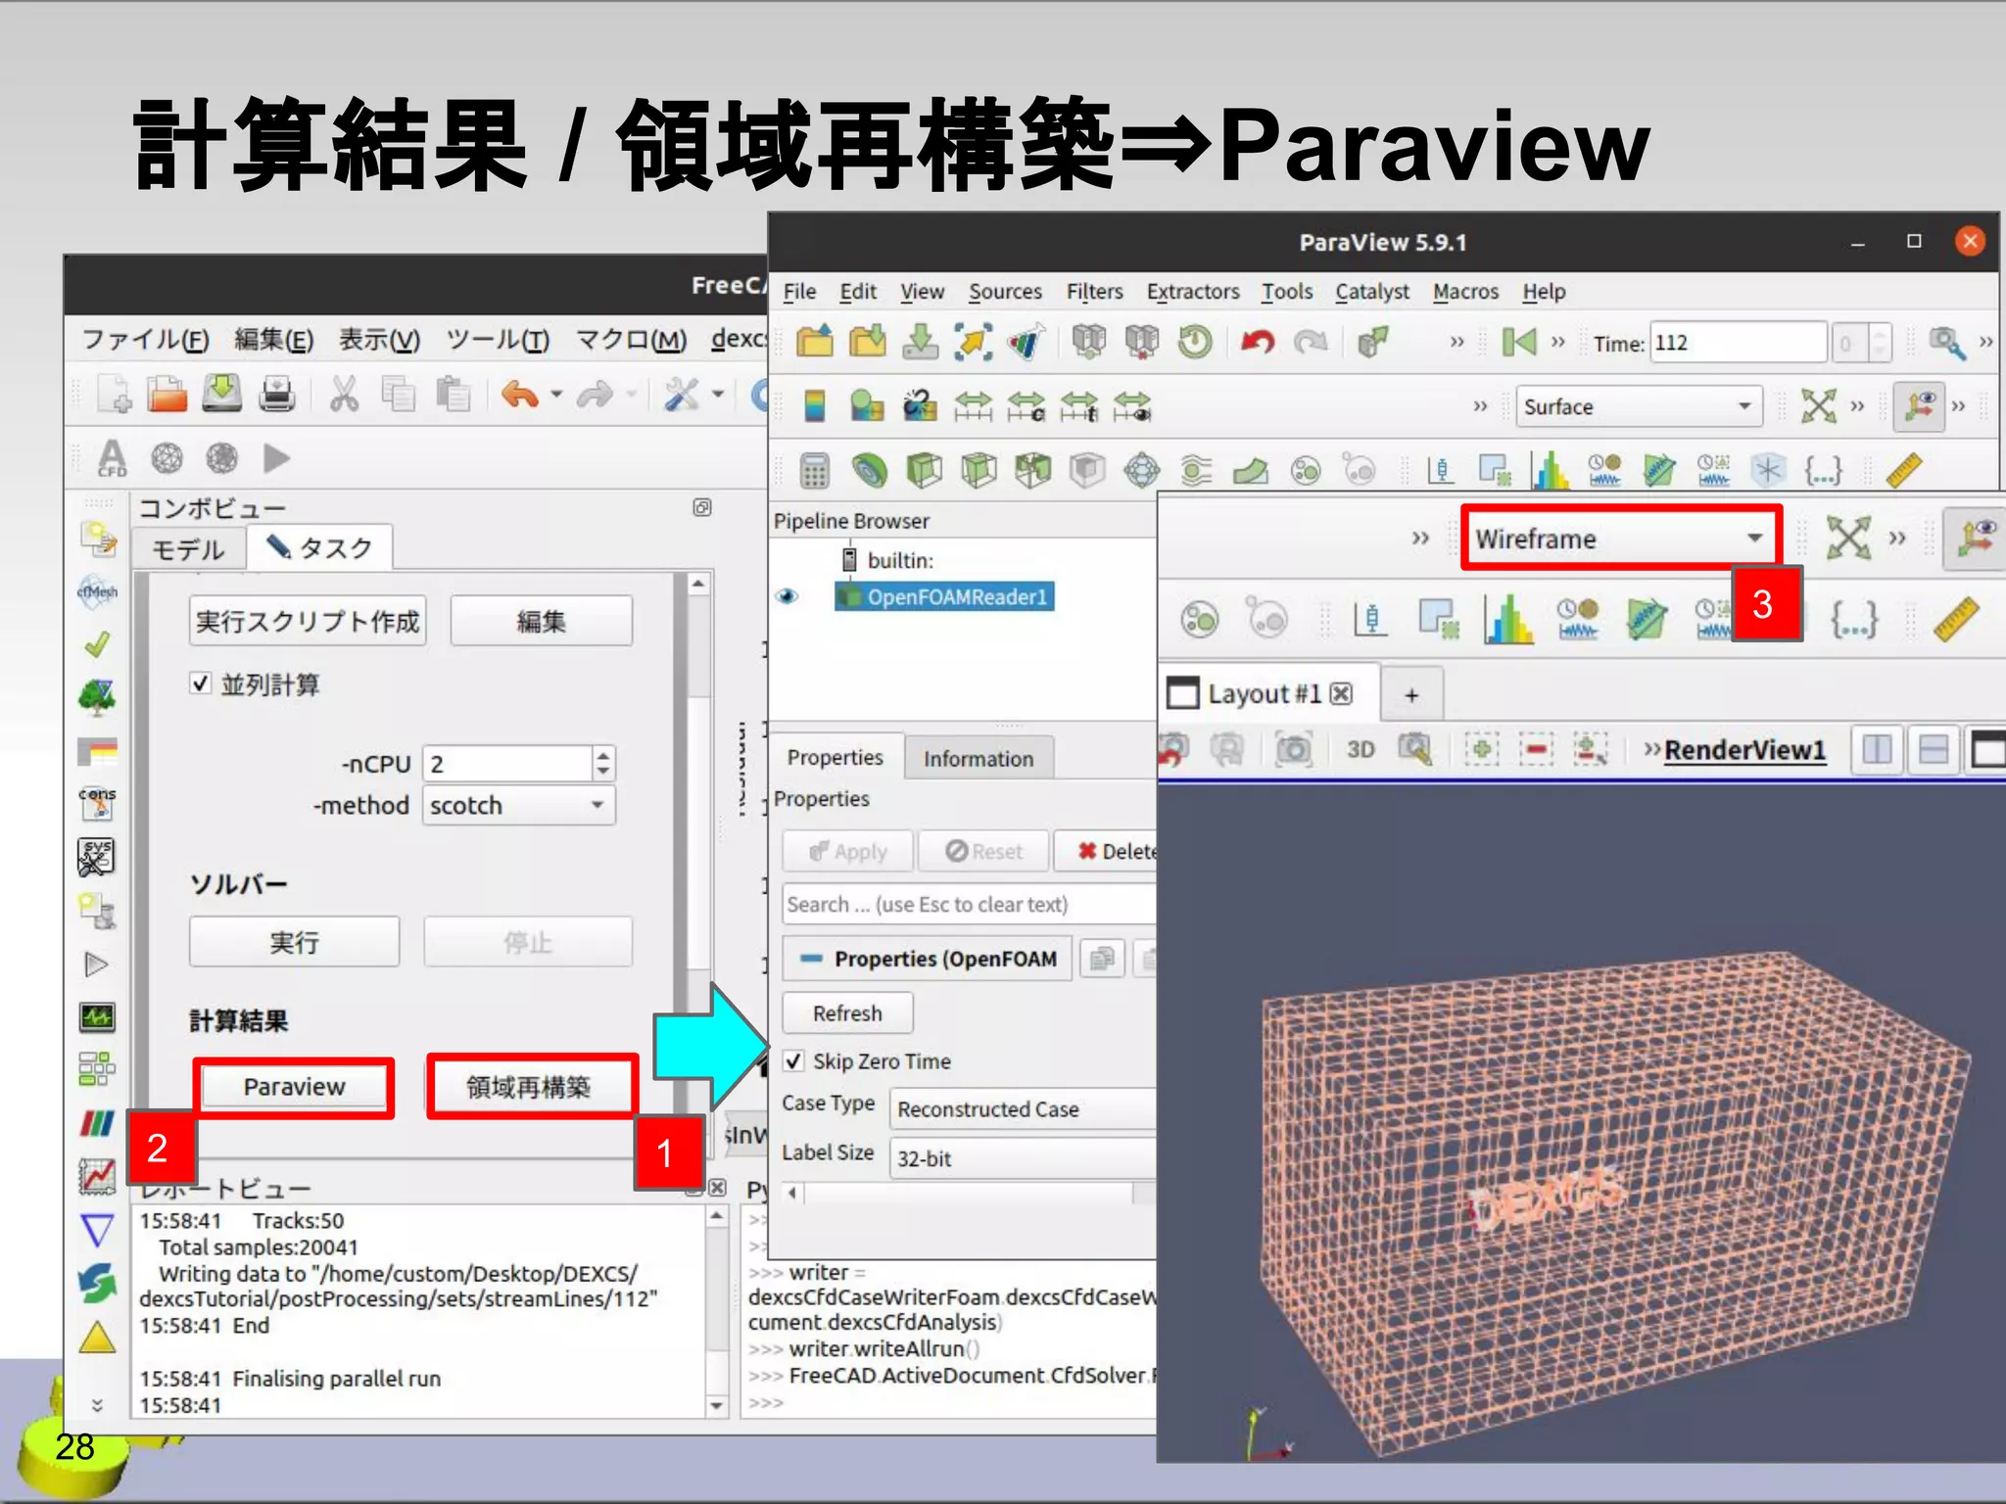Click the ParaView Calculator filter icon

(814, 471)
